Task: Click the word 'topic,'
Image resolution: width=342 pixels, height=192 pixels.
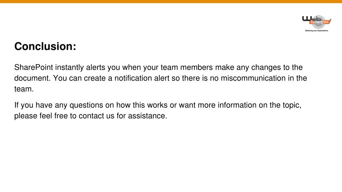Action: click(x=292, y=105)
